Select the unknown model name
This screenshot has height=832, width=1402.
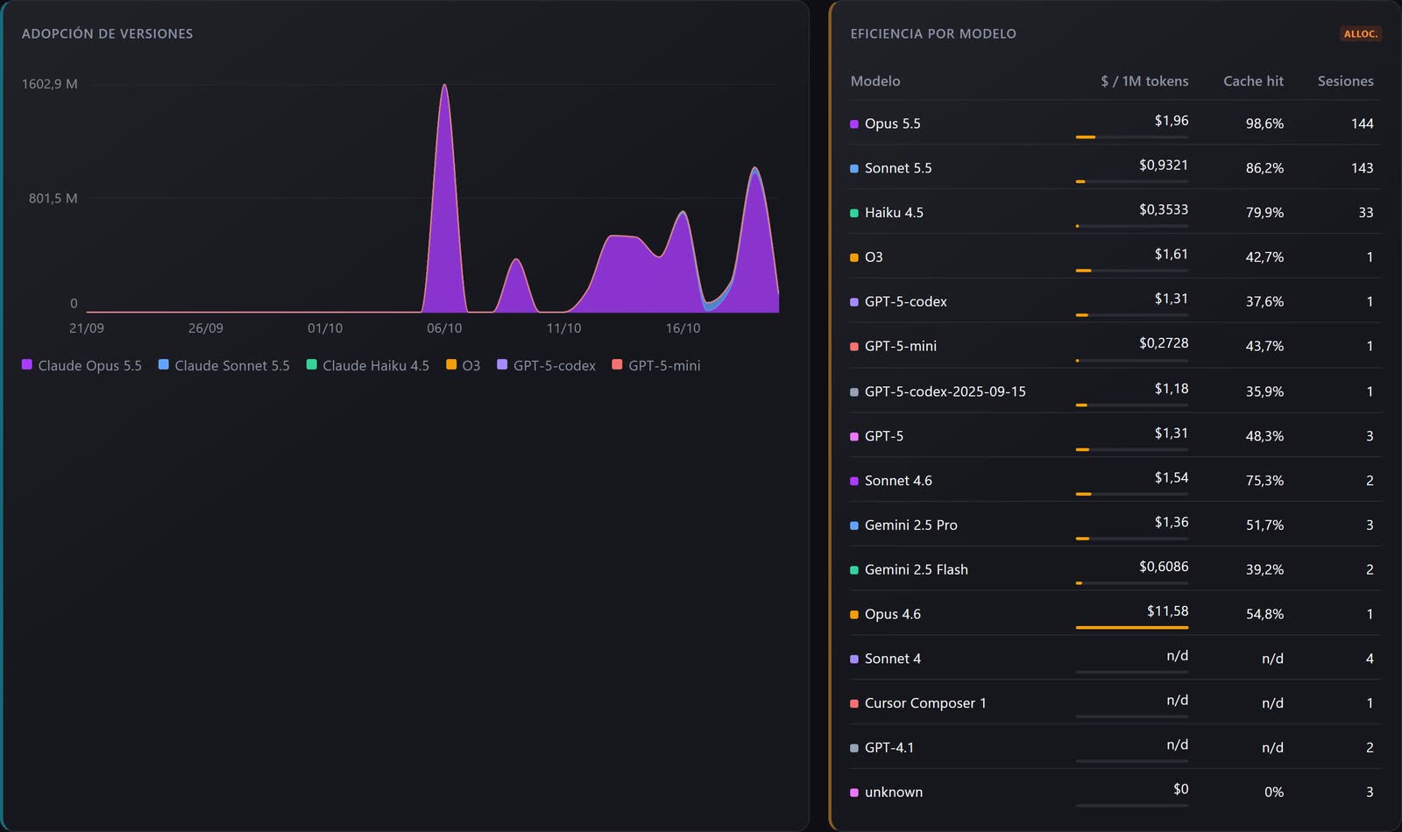point(893,793)
